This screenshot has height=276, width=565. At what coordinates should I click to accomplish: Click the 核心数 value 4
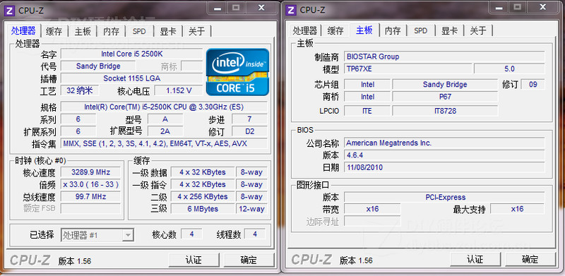click(x=191, y=234)
